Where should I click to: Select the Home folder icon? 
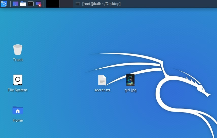coord(18,110)
